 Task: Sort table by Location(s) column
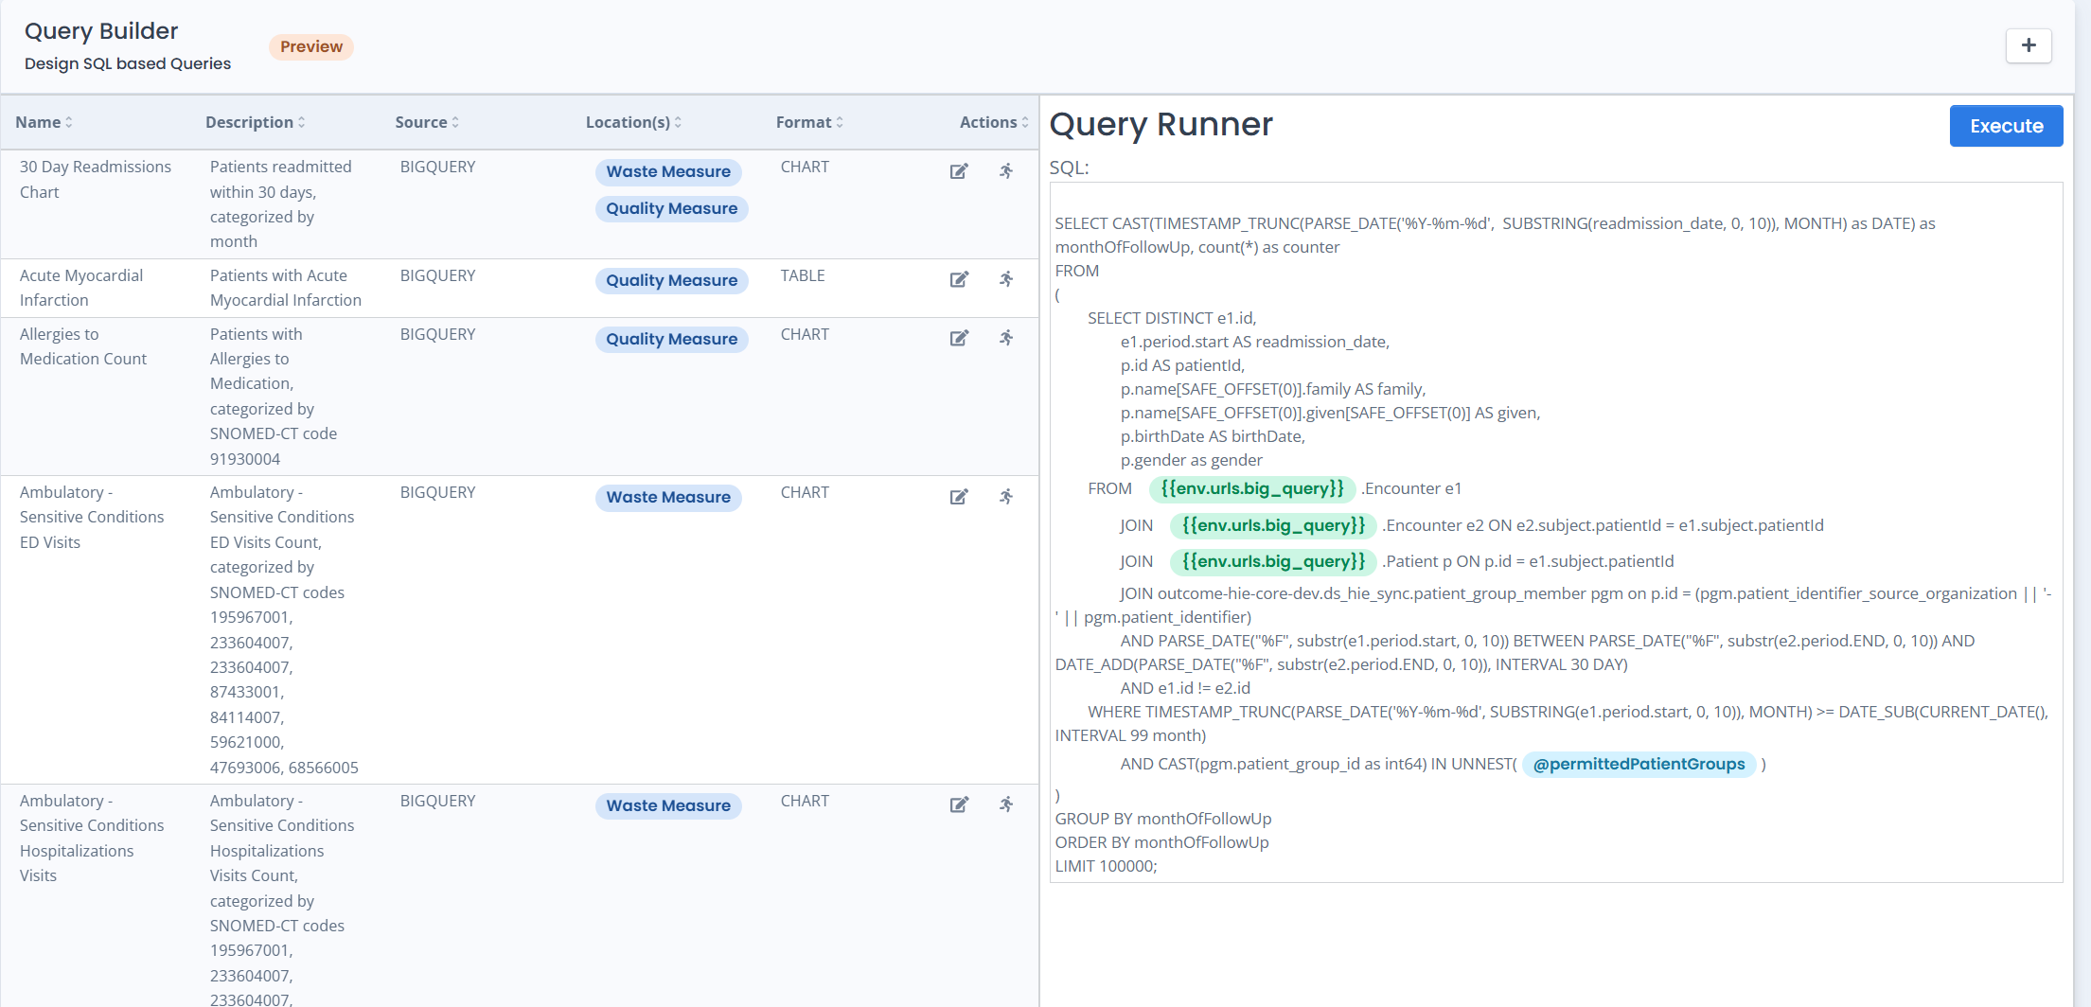pyautogui.click(x=633, y=122)
